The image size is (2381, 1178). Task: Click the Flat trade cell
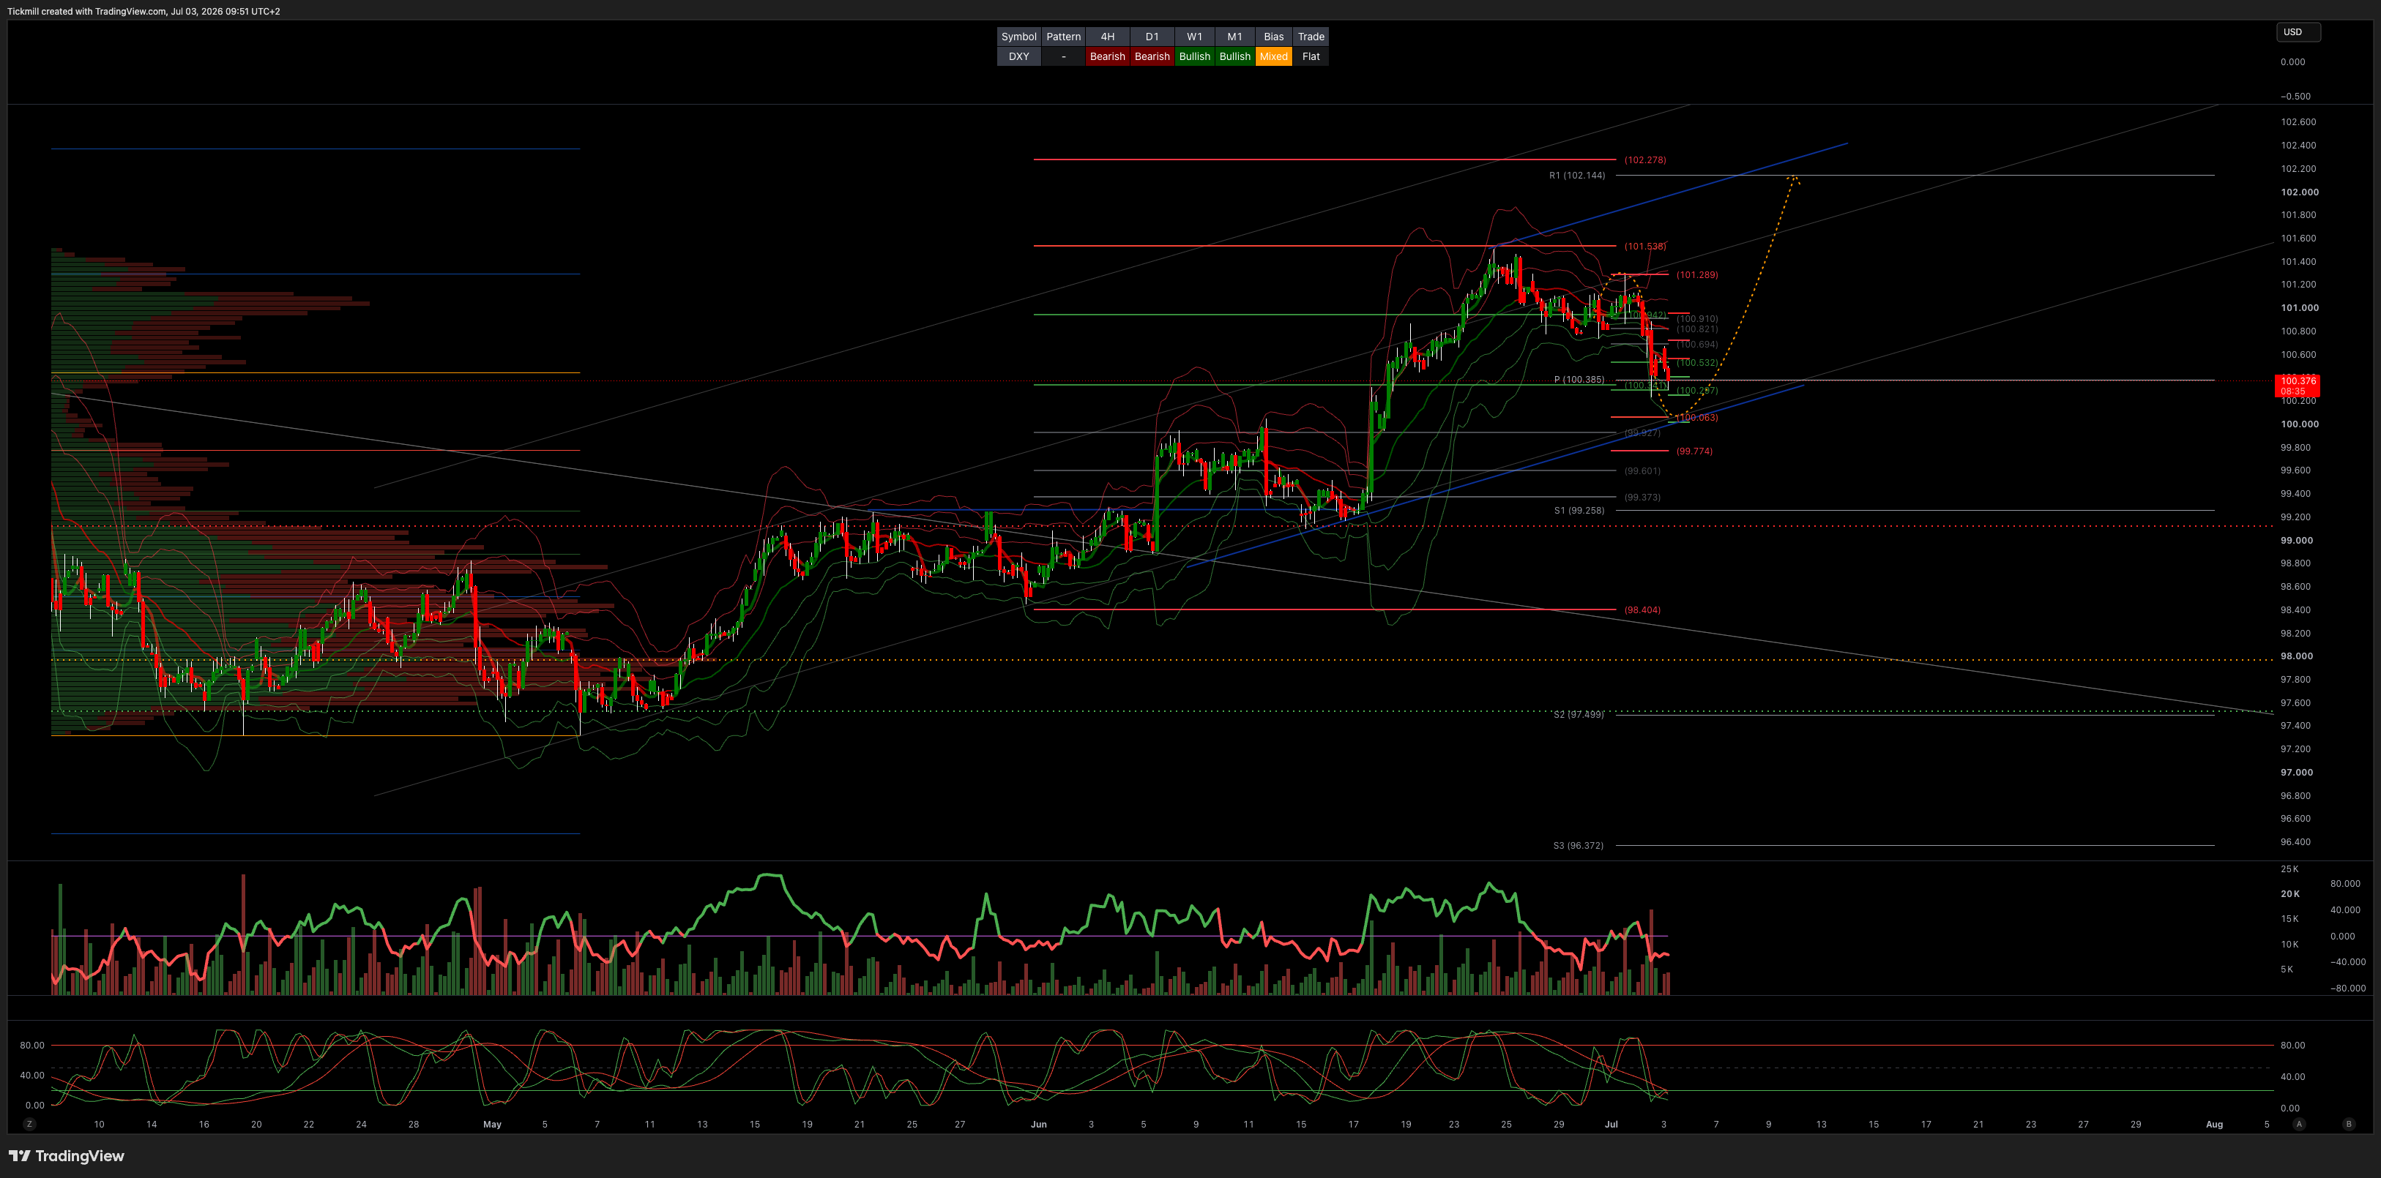1311,56
